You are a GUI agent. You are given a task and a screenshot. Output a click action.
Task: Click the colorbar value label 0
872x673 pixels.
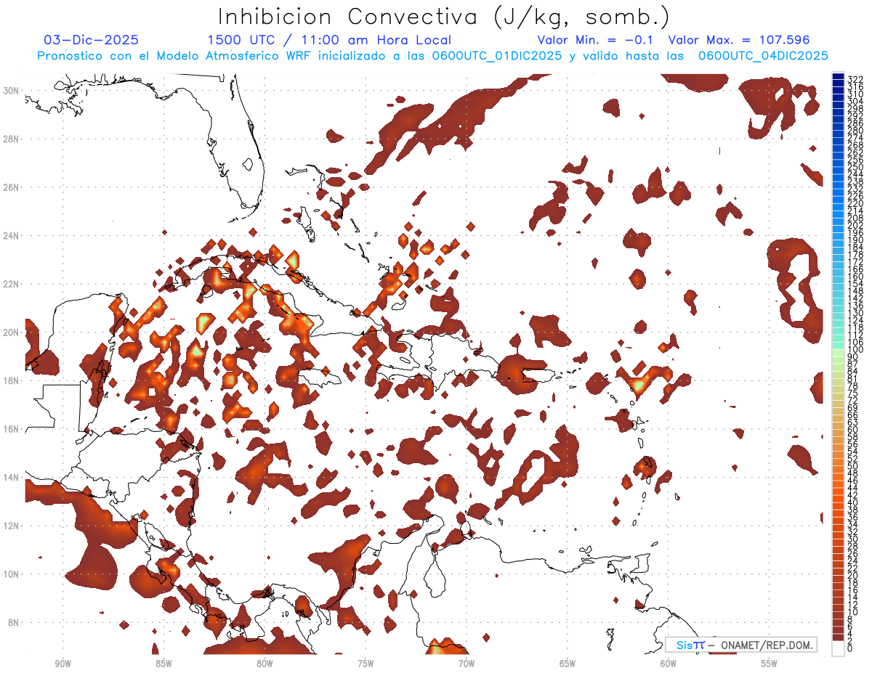click(850, 649)
